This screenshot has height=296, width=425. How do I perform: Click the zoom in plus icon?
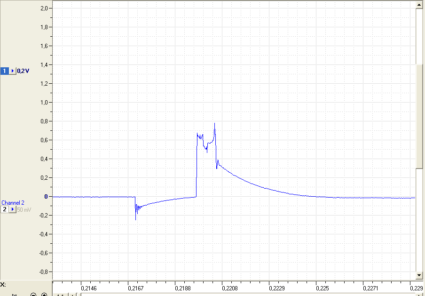[x=44, y=295]
